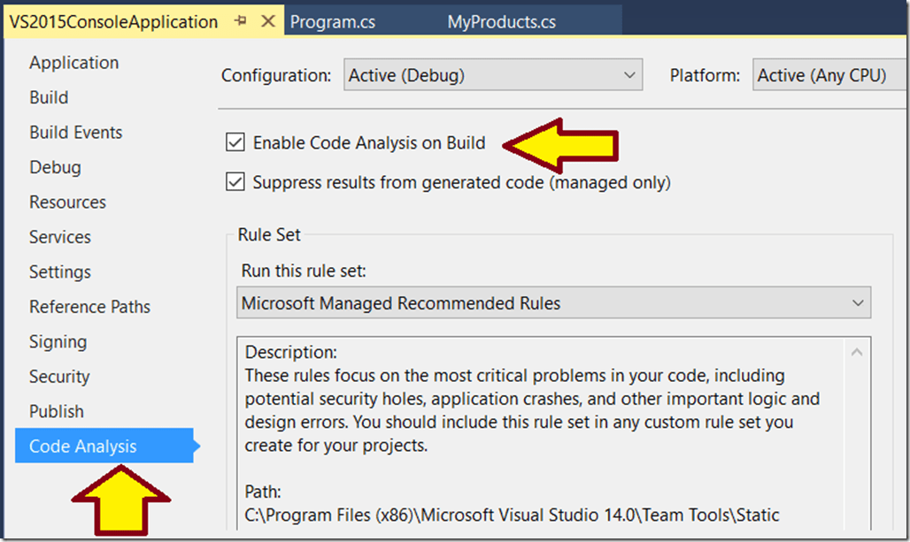Switch to the Program.cs tab
Image resolution: width=910 pixels, height=542 pixels.
pos(333,22)
